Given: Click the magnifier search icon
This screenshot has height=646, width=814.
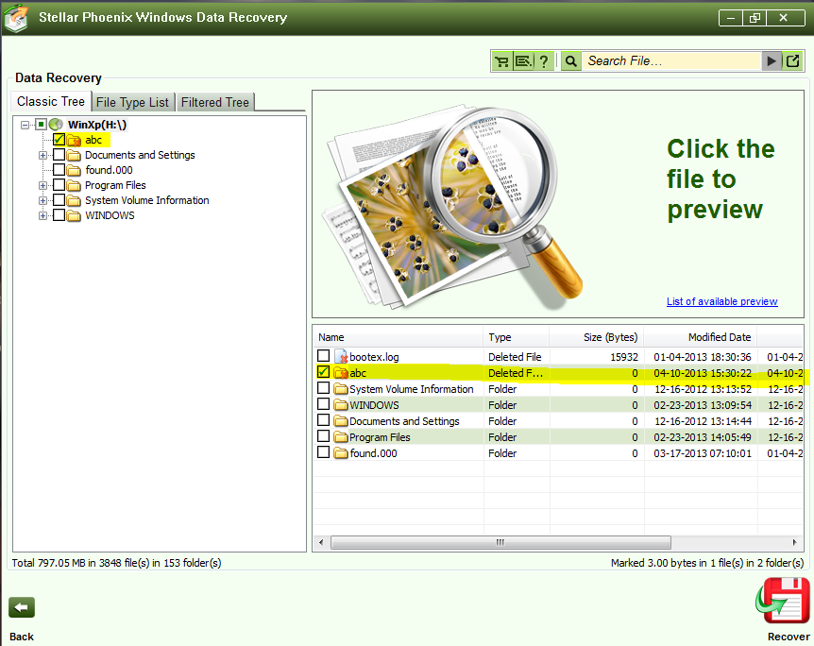Looking at the screenshot, I should pos(570,61).
